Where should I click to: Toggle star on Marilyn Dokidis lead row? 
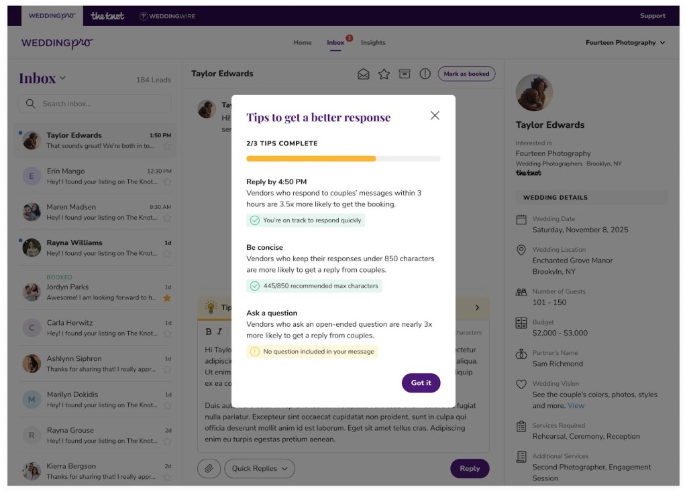167,405
